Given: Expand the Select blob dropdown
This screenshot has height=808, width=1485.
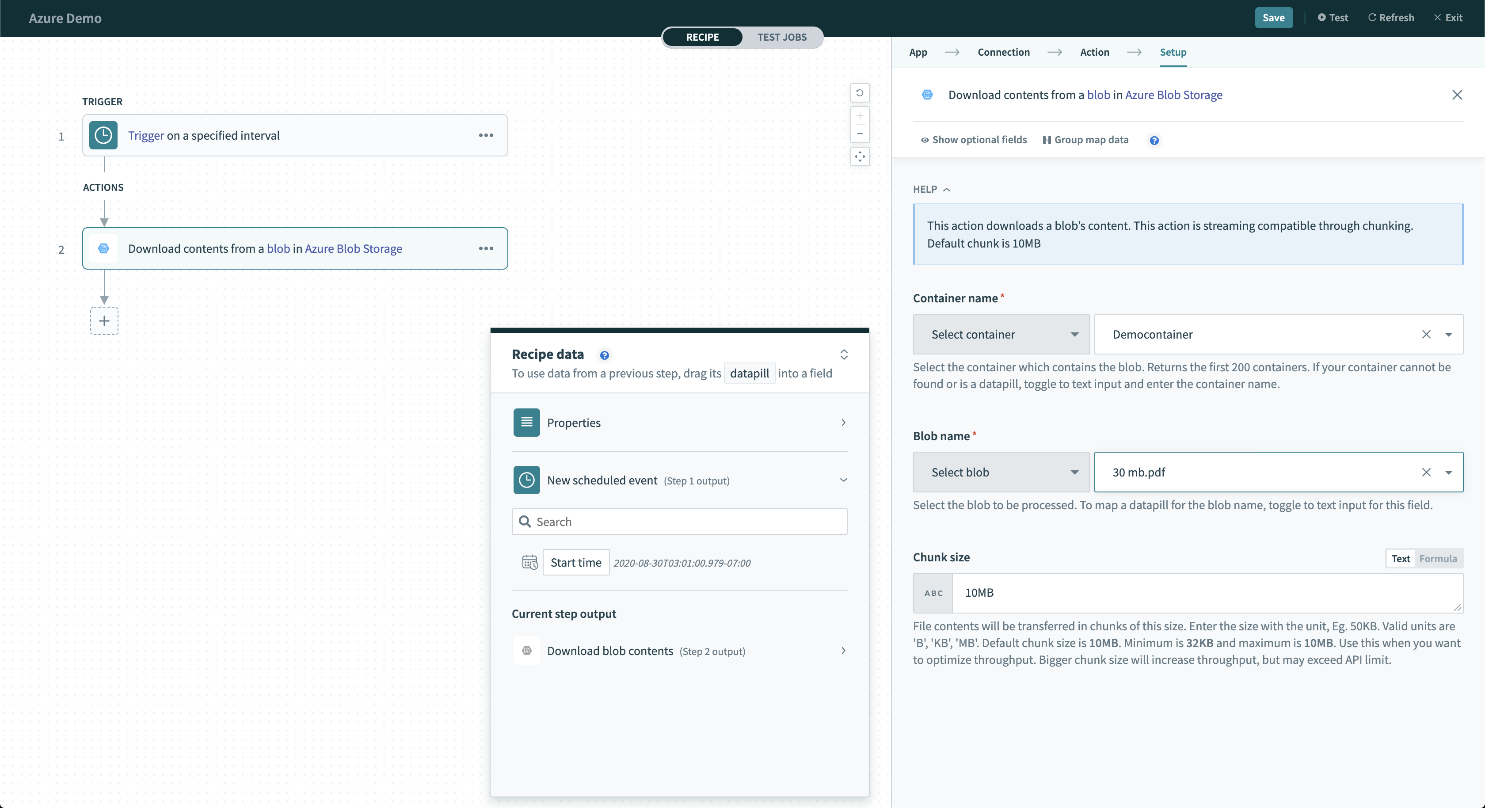Looking at the screenshot, I should tap(1001, 472).
